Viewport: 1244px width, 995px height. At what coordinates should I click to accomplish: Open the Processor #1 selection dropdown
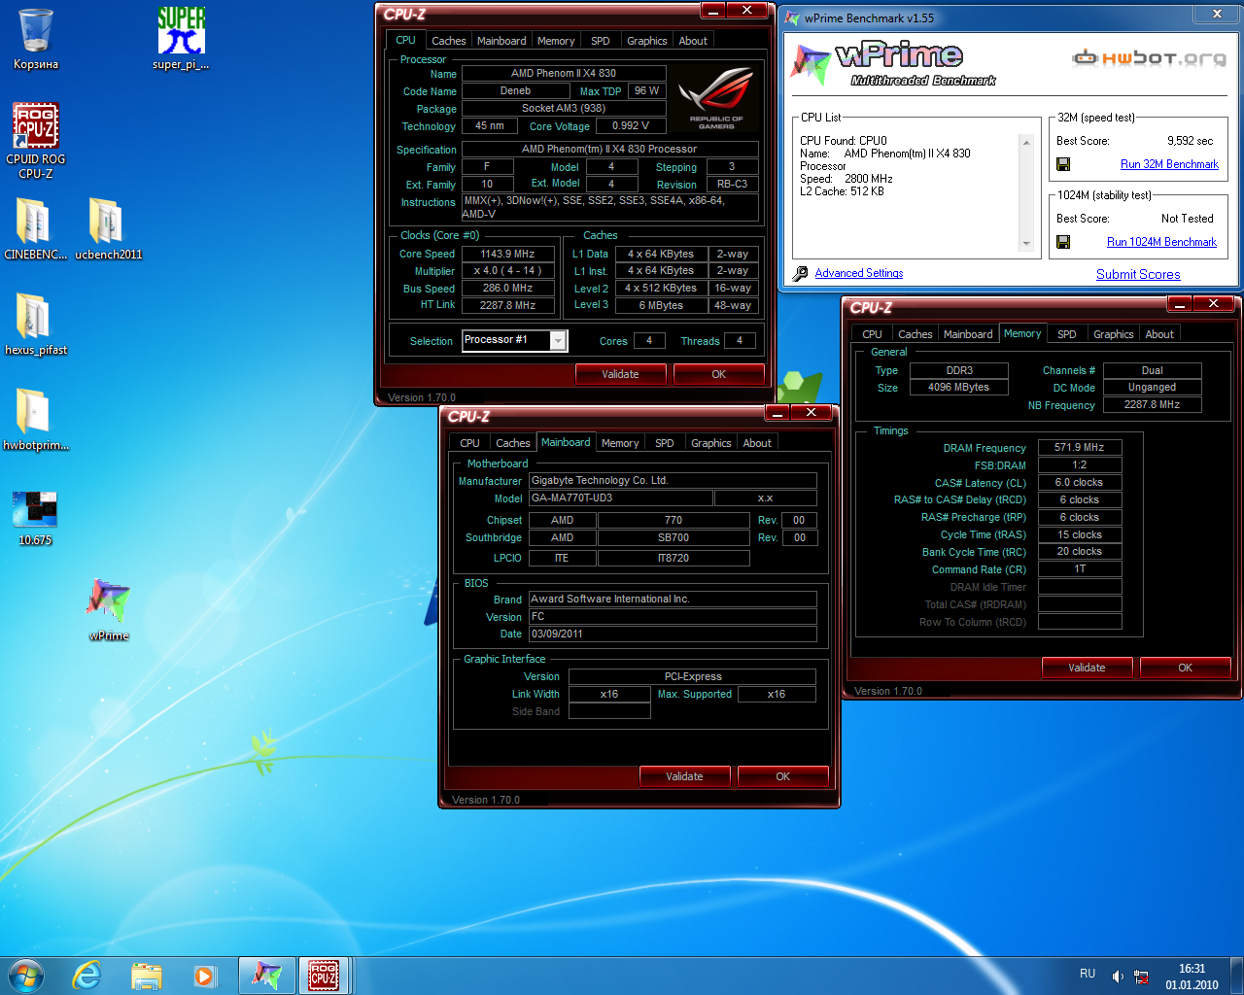(x=558, y=340)
